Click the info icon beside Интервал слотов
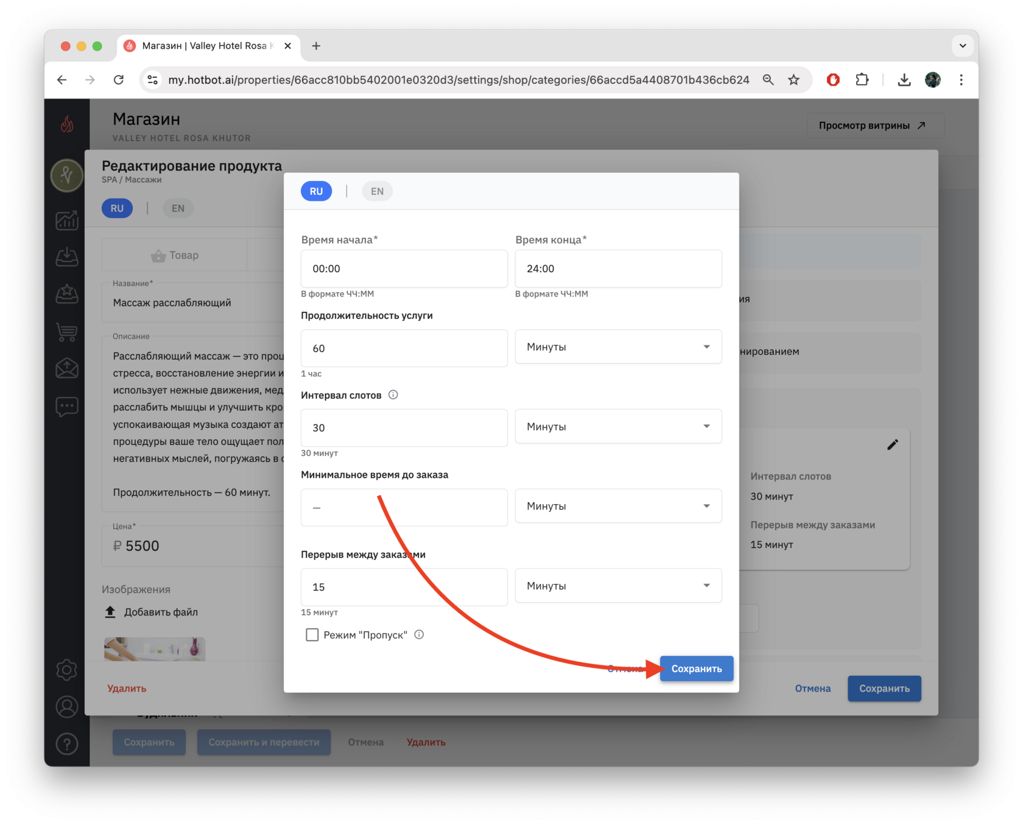 pos(393,395)
